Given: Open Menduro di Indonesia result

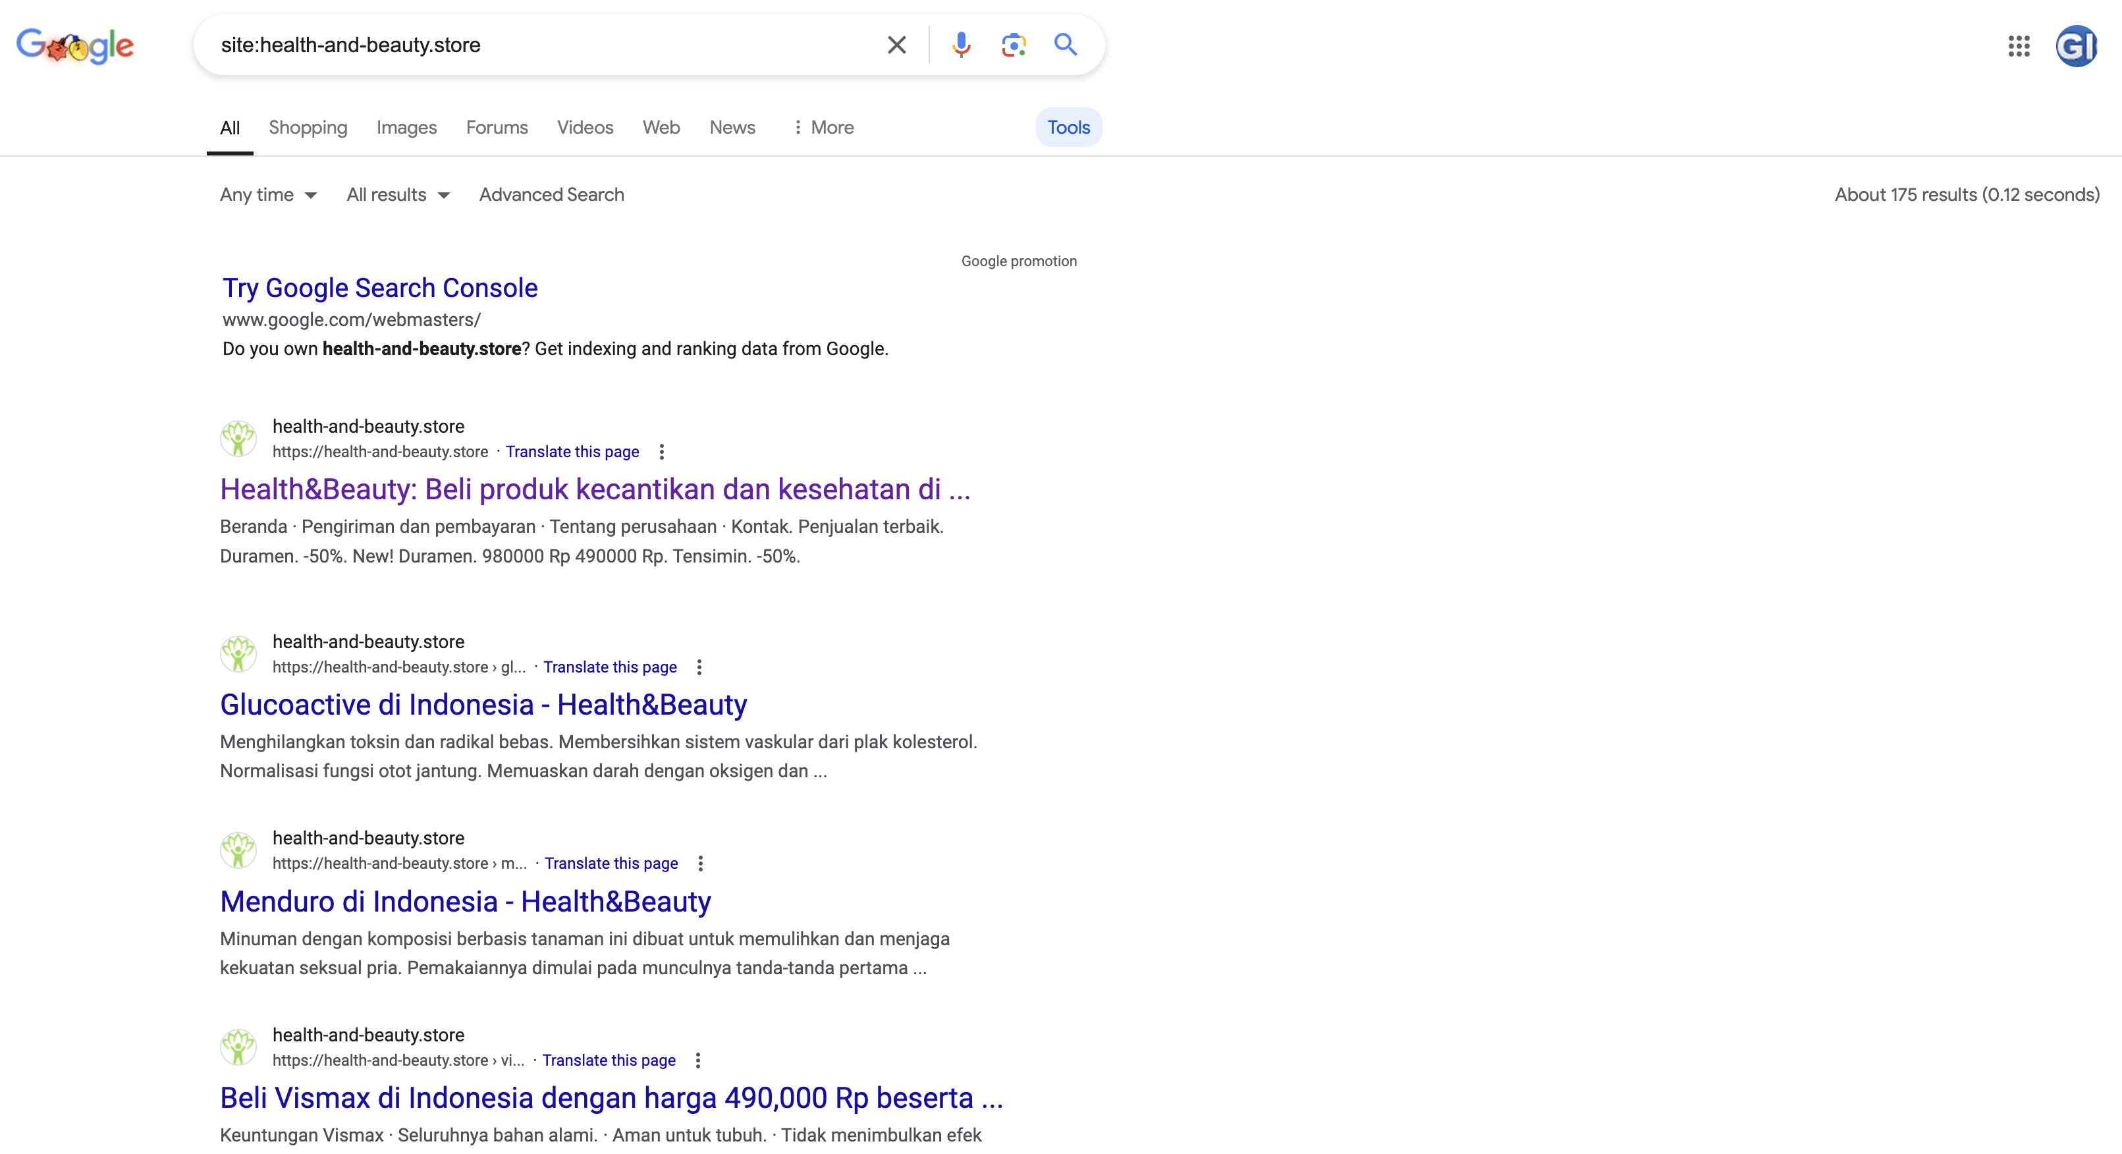Looking at the screenshot, I should pyautogui.click(x=466, y=902).
